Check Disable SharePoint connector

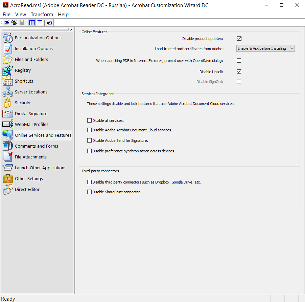pyautogui.click(x=89, y=192)
